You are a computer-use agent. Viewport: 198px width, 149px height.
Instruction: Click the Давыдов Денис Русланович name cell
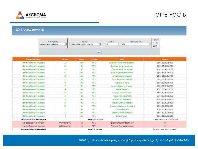122,70
